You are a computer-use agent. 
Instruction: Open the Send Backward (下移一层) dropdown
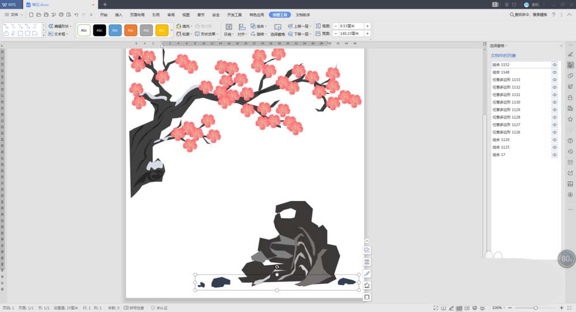pos(300,34)
